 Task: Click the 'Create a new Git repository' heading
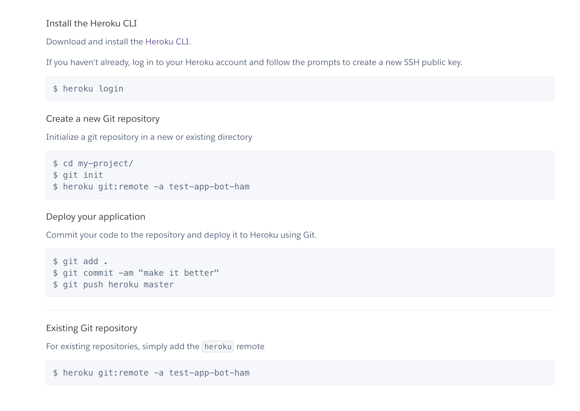click(x=103, y=119)
